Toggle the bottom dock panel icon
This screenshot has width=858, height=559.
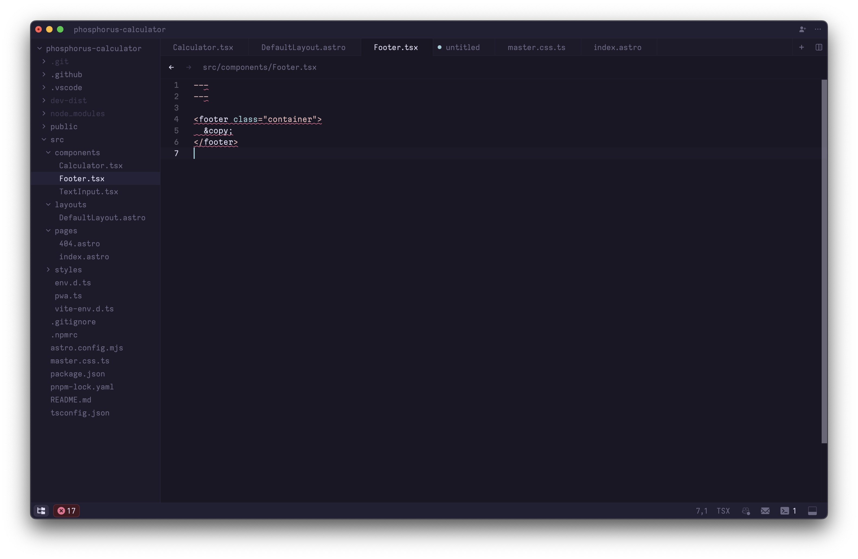coord(812,511)
